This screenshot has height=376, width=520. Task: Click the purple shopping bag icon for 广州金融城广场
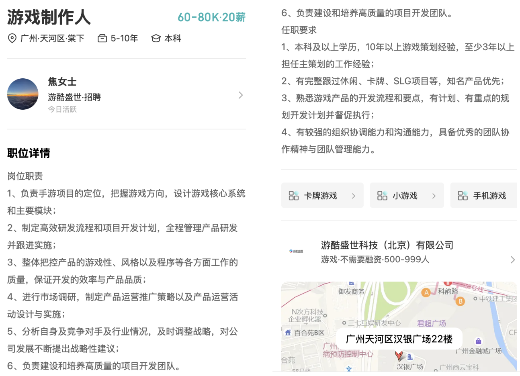pyautogui.click(x=478, y=341)
